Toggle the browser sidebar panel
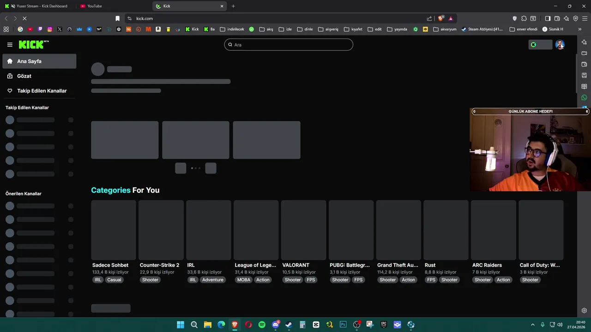 pyautogui.click(x=548, y=18)
